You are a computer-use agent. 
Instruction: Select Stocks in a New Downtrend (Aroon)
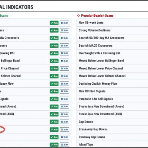pos(101,107)
